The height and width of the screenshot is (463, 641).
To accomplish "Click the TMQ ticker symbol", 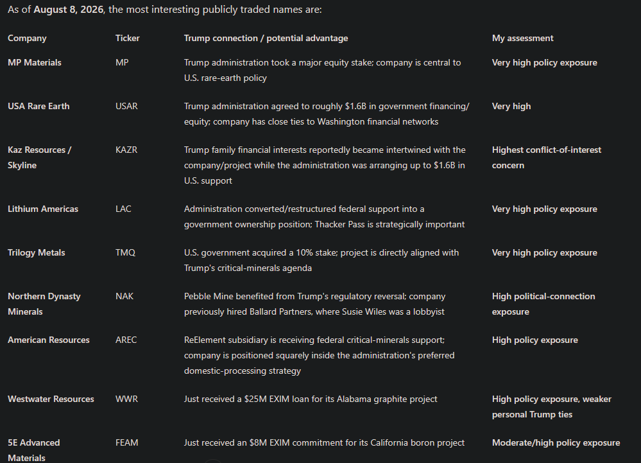I will [x=125, y=253].
